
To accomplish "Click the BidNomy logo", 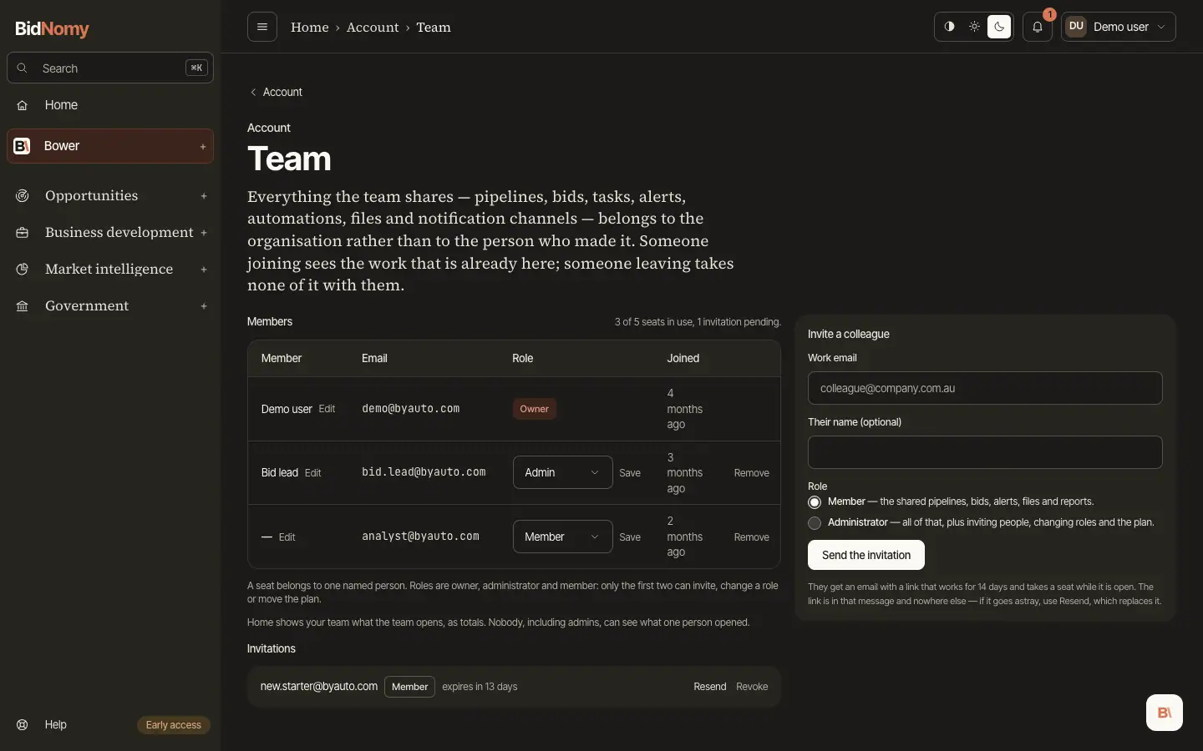I will 52,28.
